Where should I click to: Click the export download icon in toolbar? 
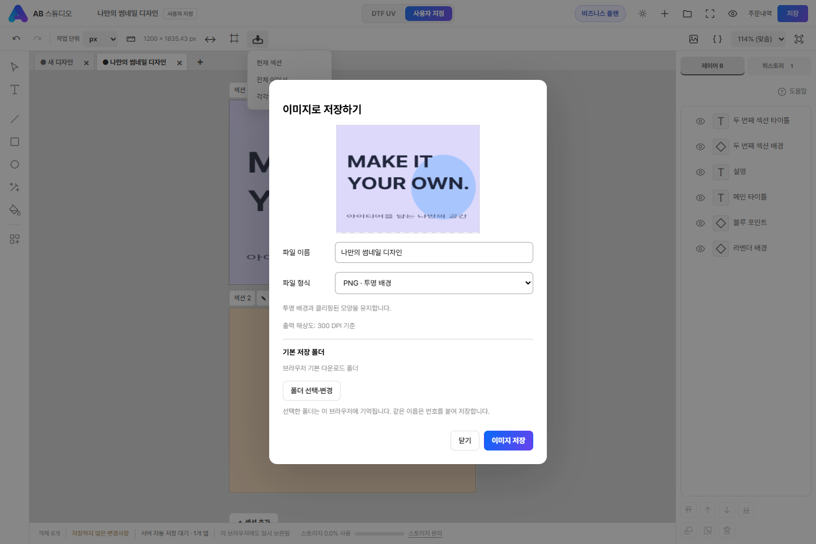(x=258, y=39)
